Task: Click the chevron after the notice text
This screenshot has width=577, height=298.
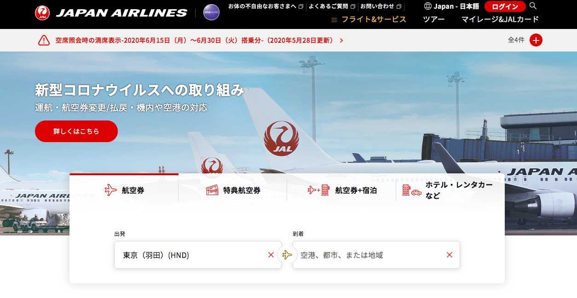Action: pos(341,40)
